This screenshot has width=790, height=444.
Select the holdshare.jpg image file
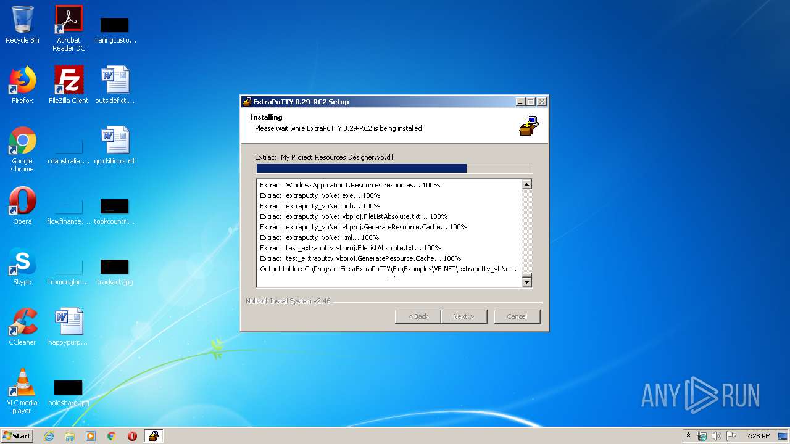click(x=69, y=393)
